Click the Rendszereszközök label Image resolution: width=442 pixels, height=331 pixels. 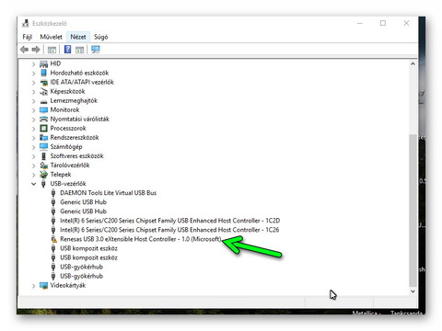click(75, 137)
